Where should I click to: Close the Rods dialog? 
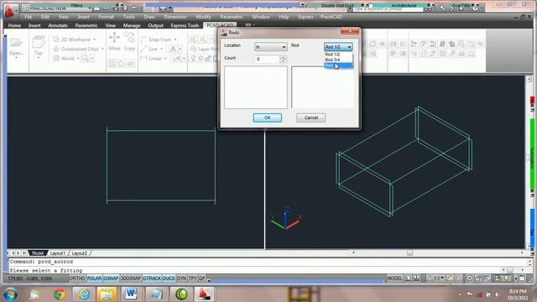350,31
